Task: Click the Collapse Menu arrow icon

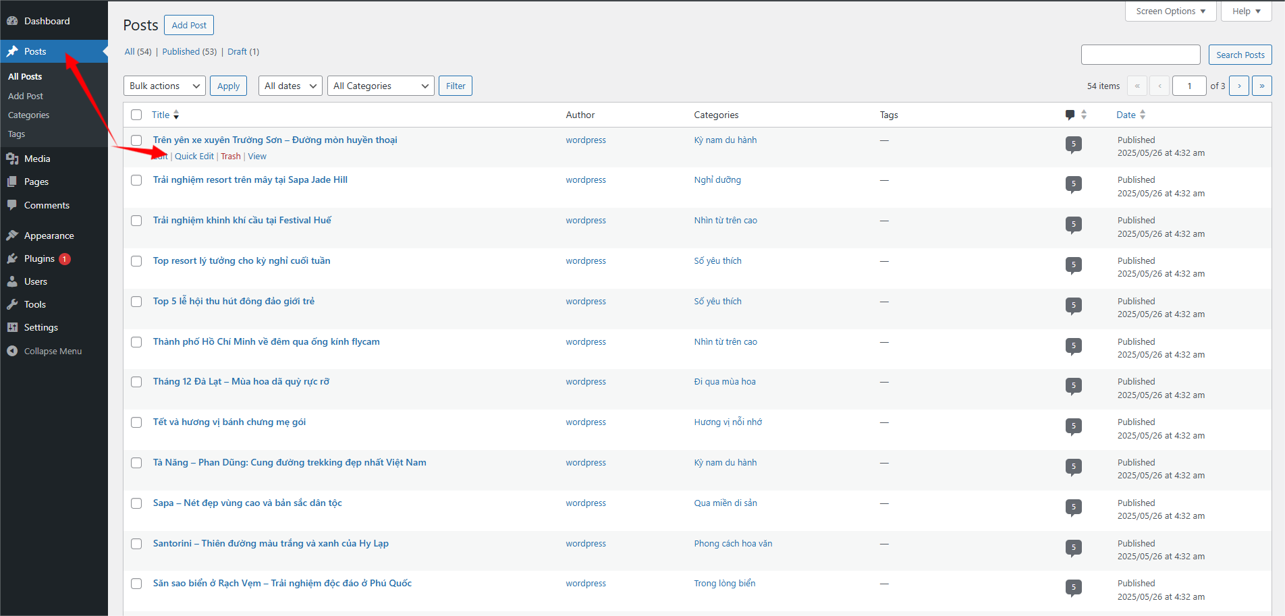Action: 12,351
